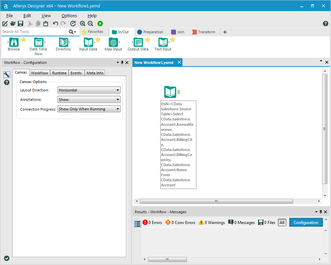The image size is (331, 265).
Task: Switch to the Join tool category
Action: click(177, 32)
